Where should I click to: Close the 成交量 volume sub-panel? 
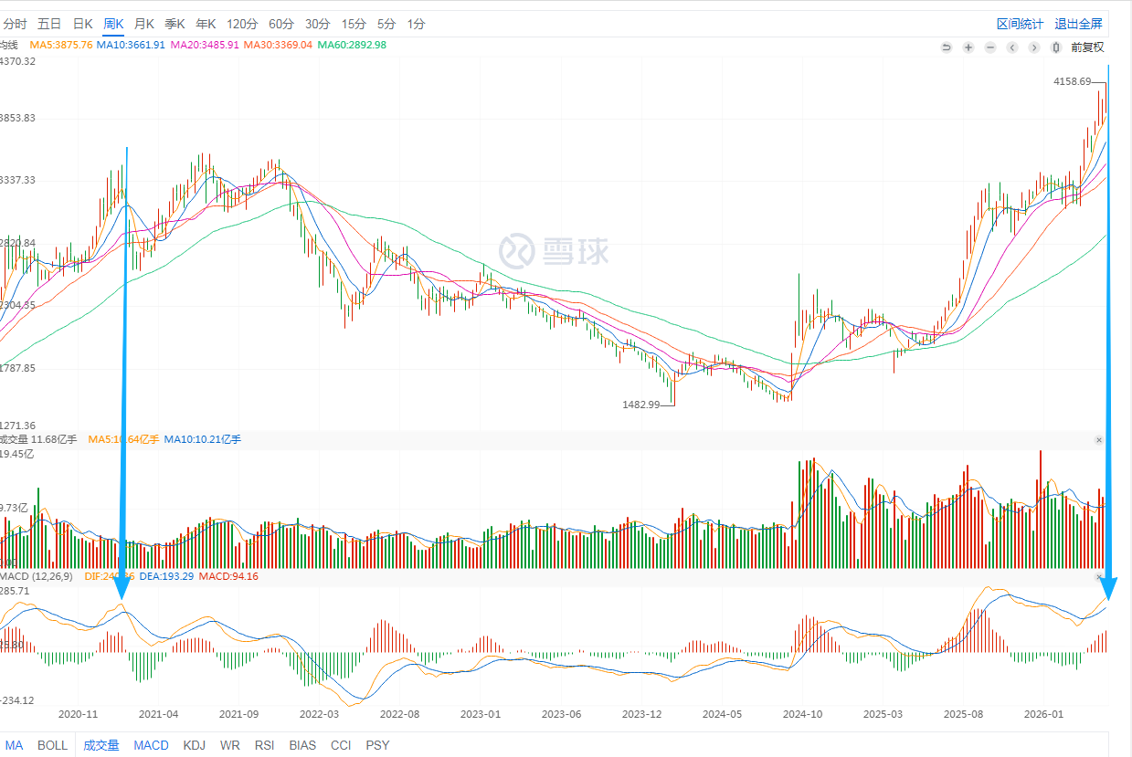tap(1099, 440)
